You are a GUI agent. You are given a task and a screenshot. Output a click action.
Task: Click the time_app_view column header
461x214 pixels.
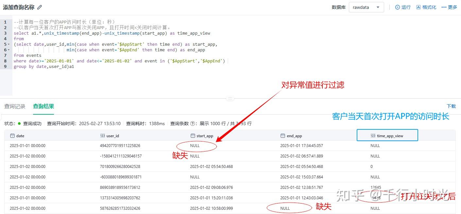(x=387, y=136)
